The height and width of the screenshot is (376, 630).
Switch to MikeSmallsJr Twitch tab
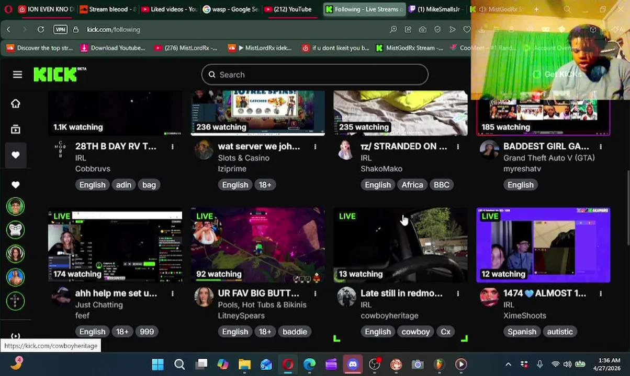(436, 9)
